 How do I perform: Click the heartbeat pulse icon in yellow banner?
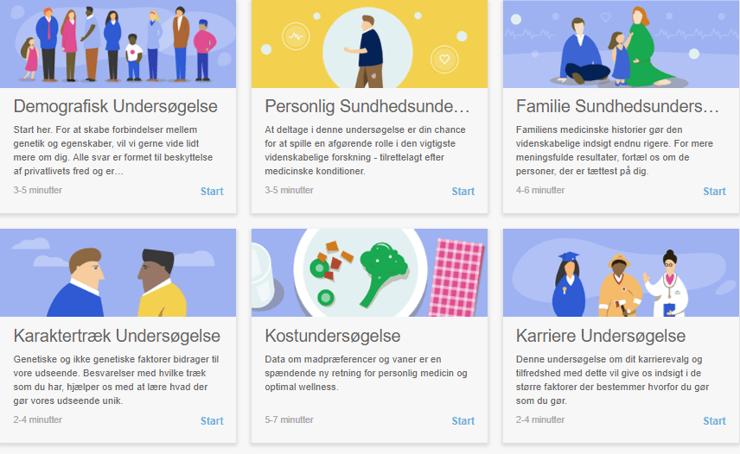click(296, 35)
